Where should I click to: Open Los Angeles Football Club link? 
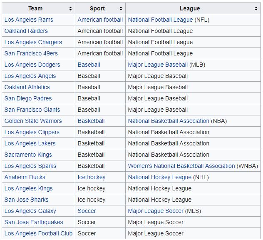point(38,233)
